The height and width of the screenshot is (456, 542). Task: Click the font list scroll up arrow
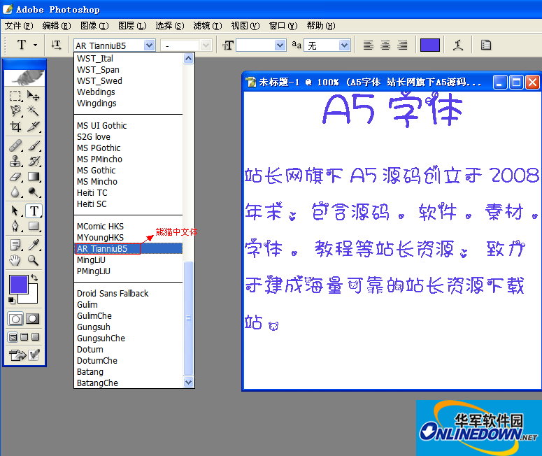(188, 59)
